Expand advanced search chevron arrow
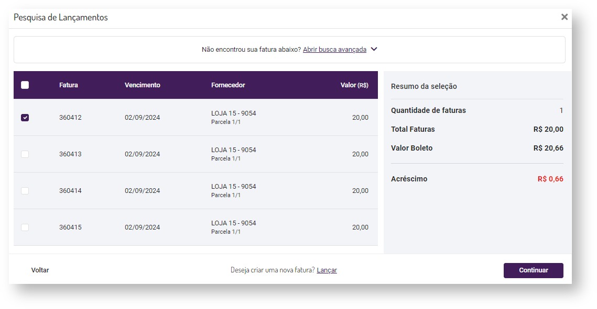The width and height of the screenshot is (597, 309). [374, 49]
